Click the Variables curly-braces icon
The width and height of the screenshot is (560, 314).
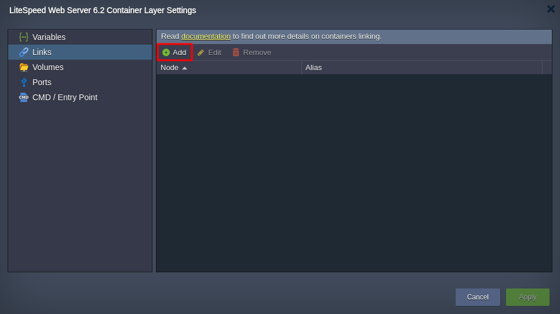(24, 37)
